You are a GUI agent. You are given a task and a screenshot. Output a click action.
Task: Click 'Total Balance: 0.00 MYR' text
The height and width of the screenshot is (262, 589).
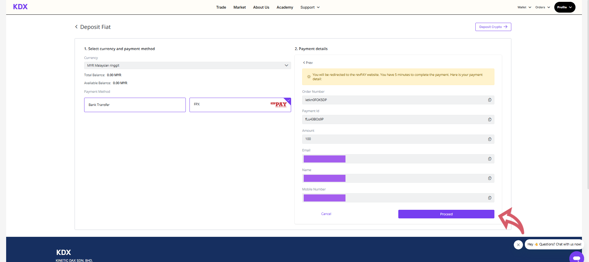(x=103, y=75)
